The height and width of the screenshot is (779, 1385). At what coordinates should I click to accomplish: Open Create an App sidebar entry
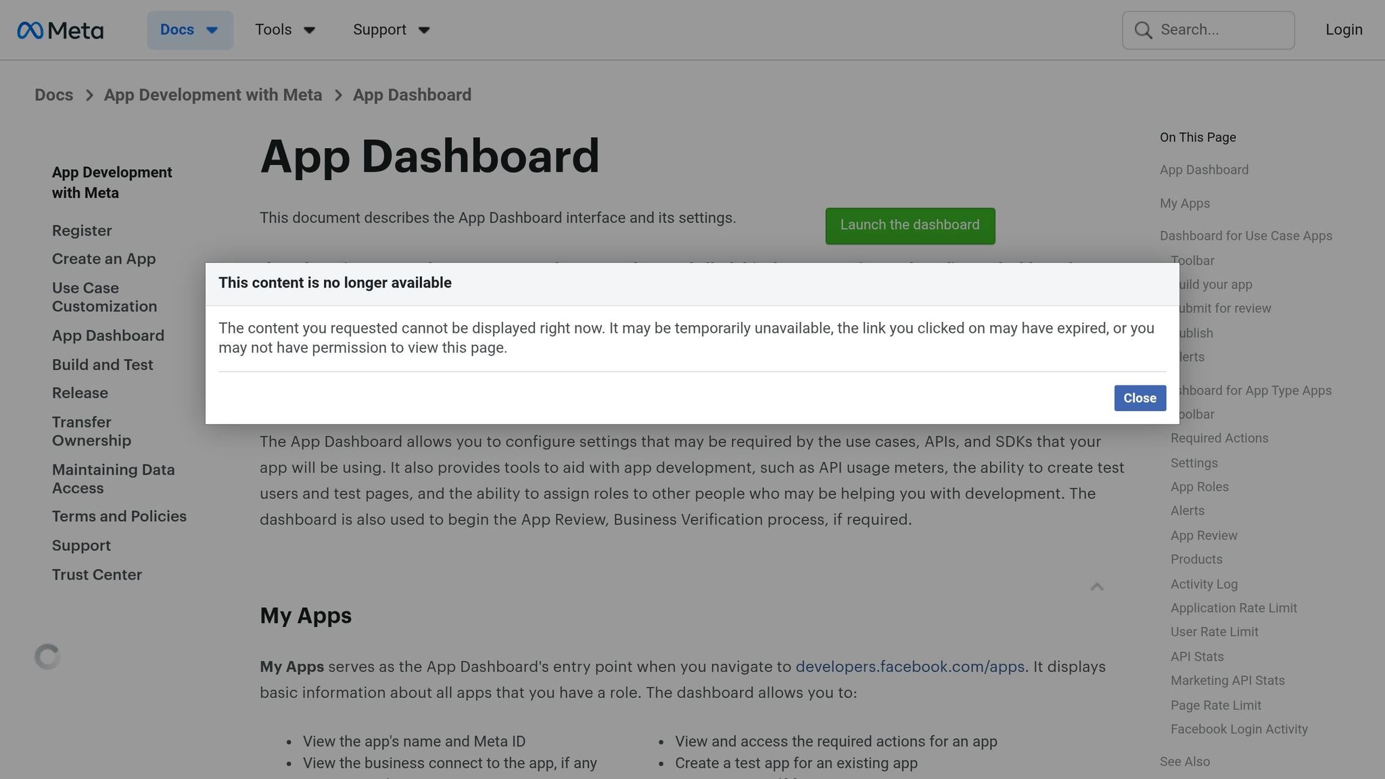coord(103,258)
